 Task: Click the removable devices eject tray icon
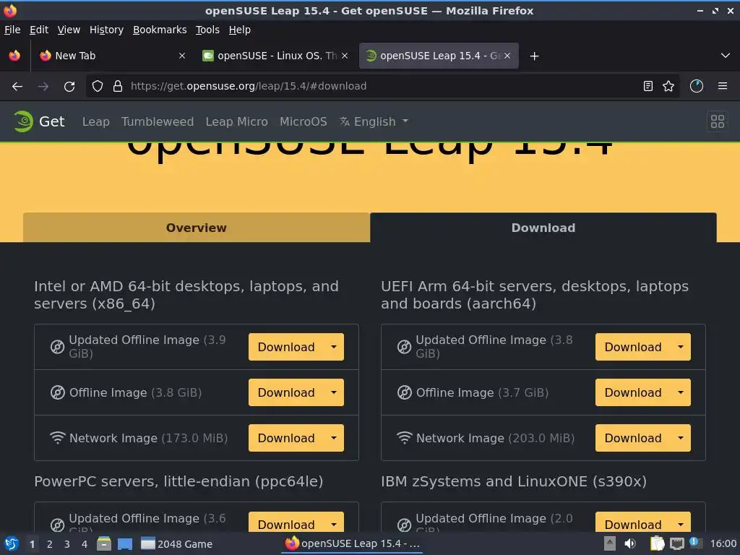[610, 544]
